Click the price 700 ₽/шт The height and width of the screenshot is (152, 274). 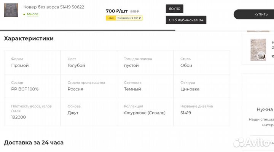point(116,11)
